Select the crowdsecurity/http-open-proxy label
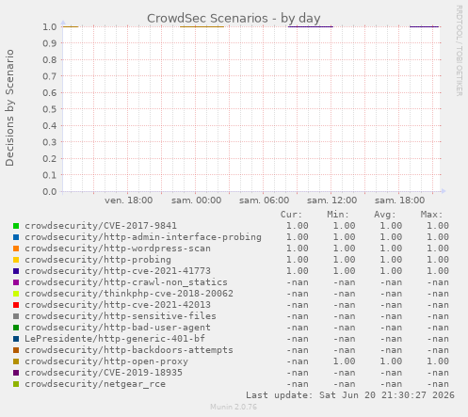The width and height of the screenshot is (468, 417). pyautogui.click(x=106, y=361)
